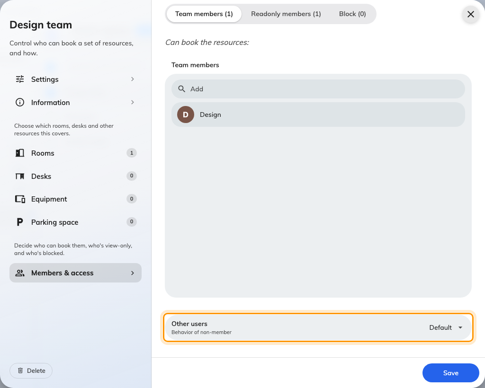Open the Settings menu item label
Image resolution: width=485 pixels, height=388 pixels.
[45, 79]
